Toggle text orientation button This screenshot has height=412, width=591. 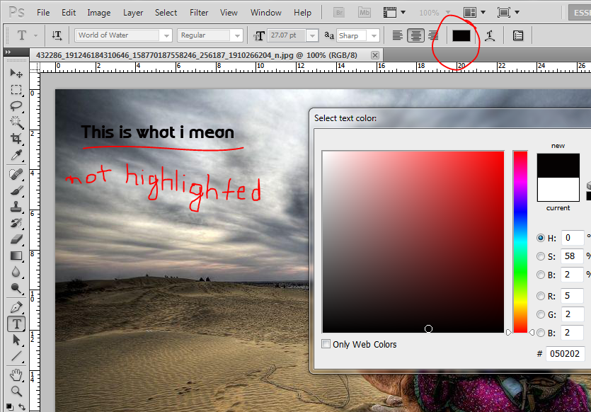click(57, 35)
